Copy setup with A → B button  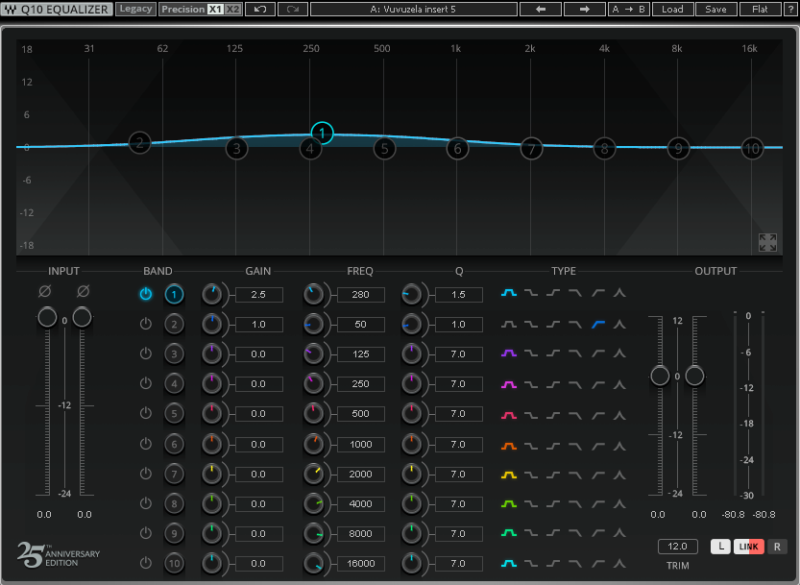(628, 10)
